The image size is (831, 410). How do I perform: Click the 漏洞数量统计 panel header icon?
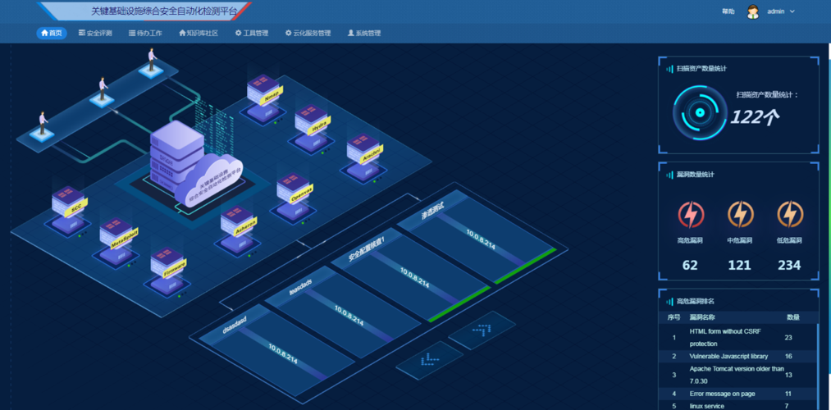tap(670, 175)
